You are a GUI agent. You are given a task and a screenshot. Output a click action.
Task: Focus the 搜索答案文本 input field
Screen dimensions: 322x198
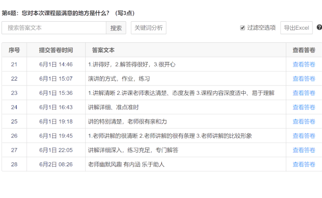(x=54, y=28)
